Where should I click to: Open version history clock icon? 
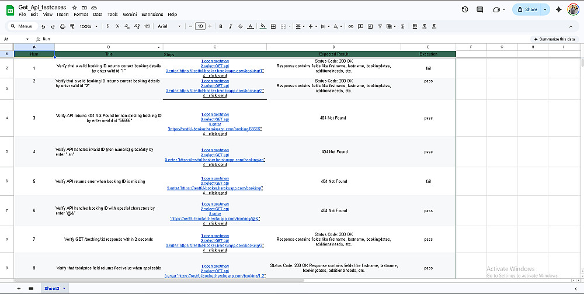pos(464,9)
